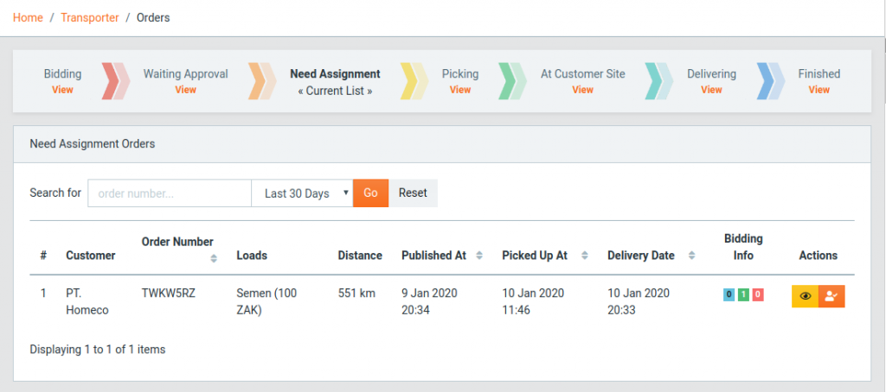This screenshot has height=392, width=886.
Task: Open the Last 30 Days dropdown
Action: tap(302, 193)
